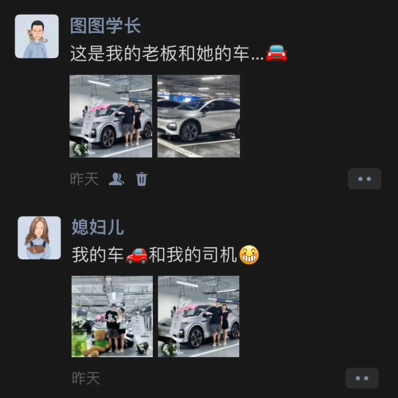Image resolution: width=398 pixels, height=398 pixels.
Task: Visit the 媳妇儿 profile name link
Action: (x=98, y=227)
